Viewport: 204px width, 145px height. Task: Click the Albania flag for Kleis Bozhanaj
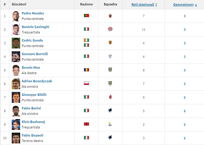point(86,124)
